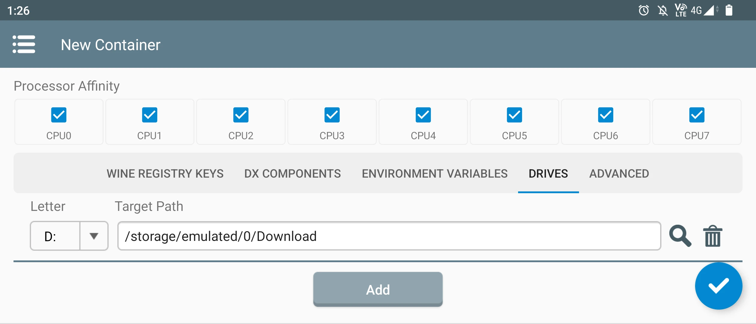The height and width of the screenshot is (324, 756).
Task: Tap the alarm clock status icon
Action: (643, 11)
